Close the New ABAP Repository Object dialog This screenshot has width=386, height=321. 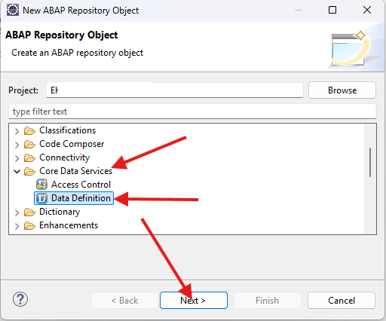pyautogui.click(x=367, y=10)
